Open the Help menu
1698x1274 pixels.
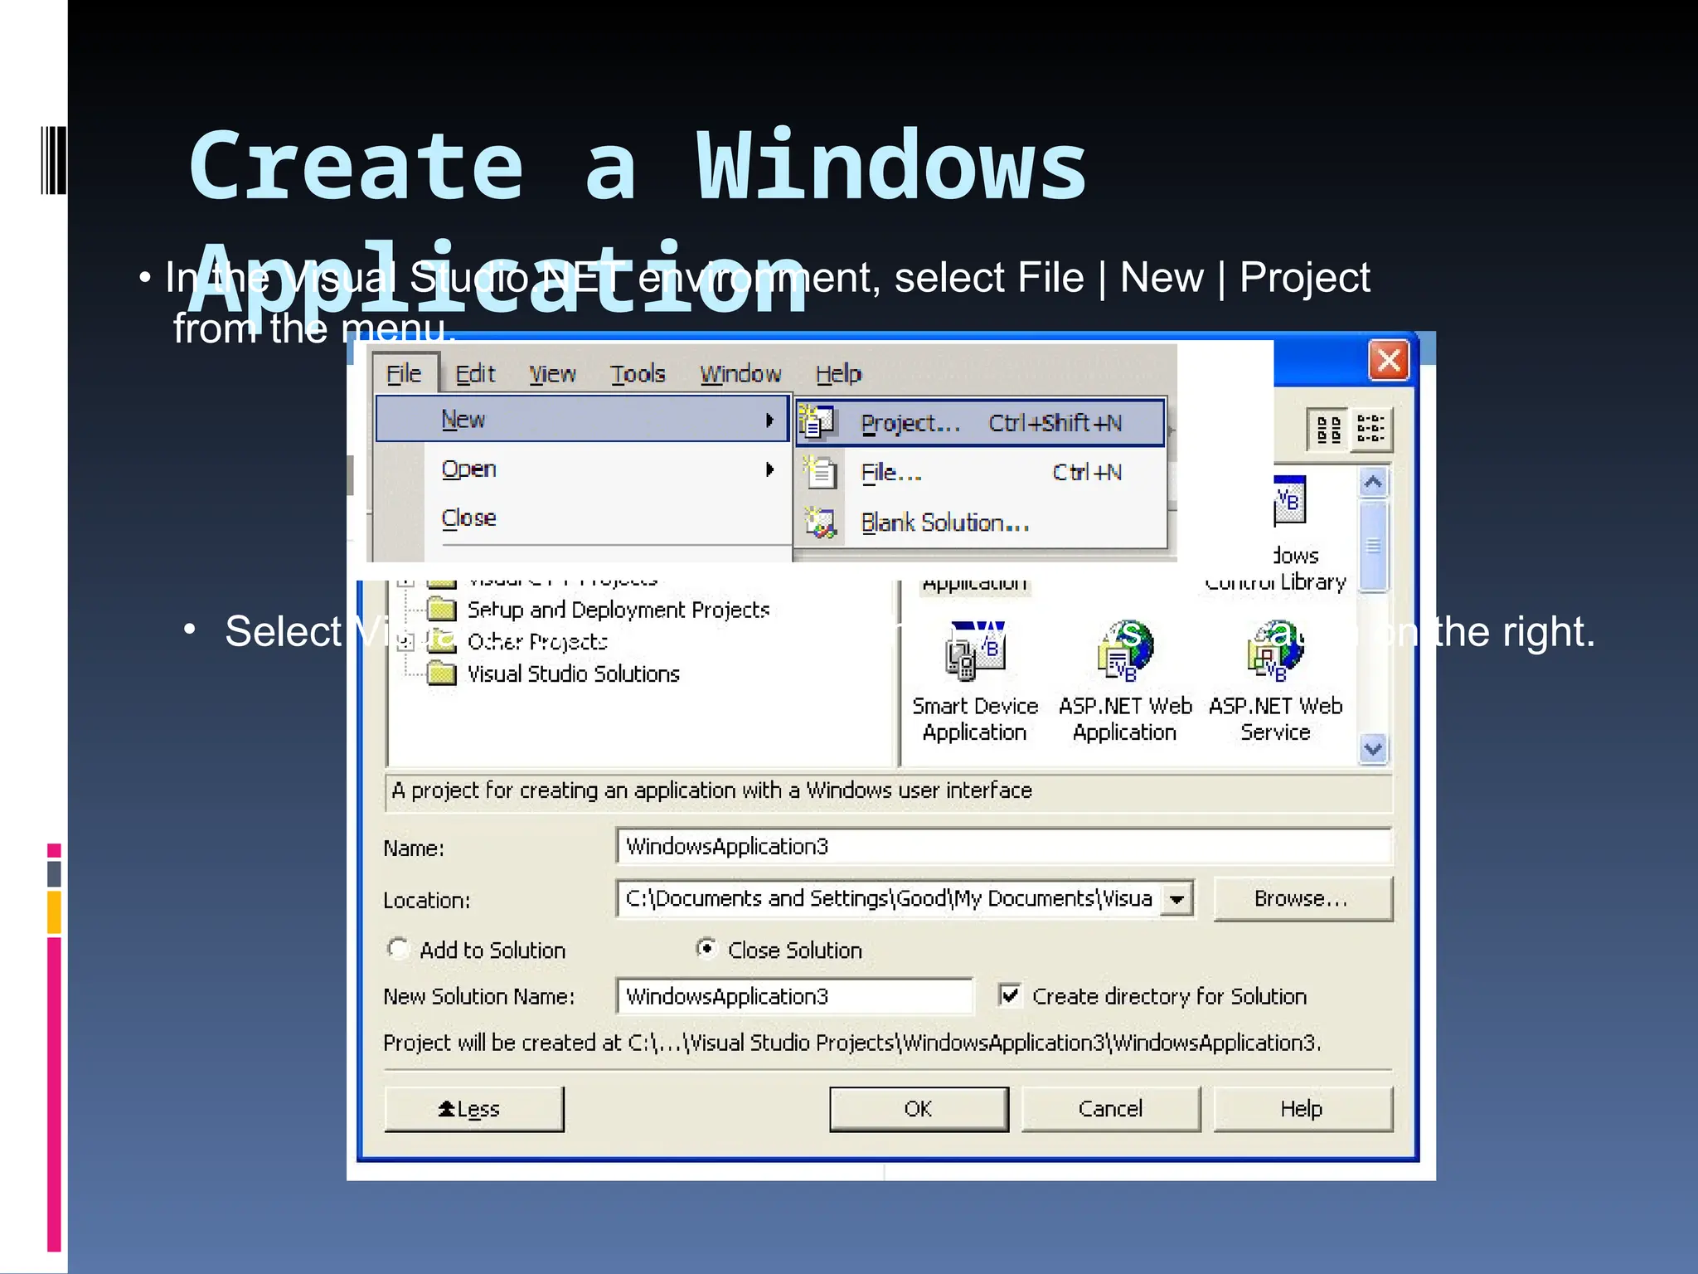(x=838, y=374)
